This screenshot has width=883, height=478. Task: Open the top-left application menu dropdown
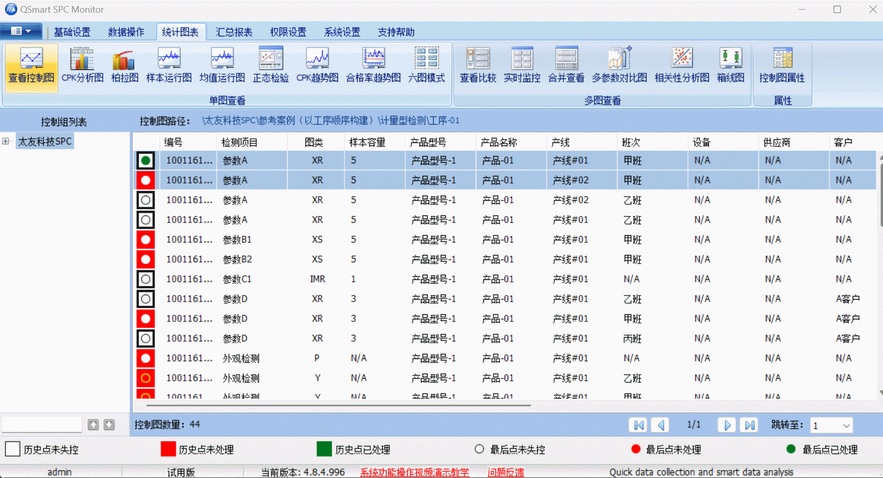tap(21, 31)
